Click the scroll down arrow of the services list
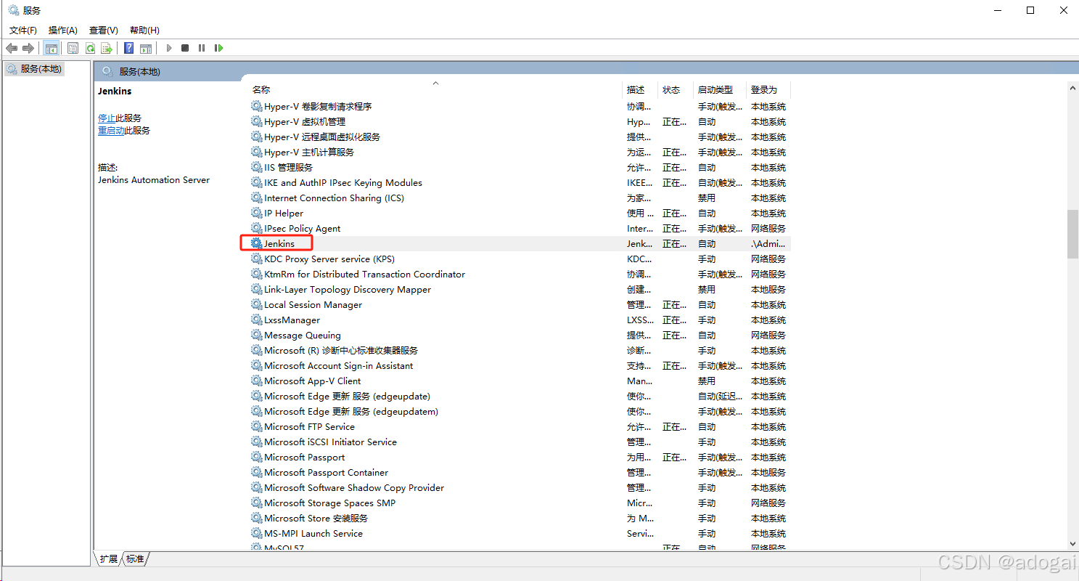1079x581 pixels. [1072, 543]
